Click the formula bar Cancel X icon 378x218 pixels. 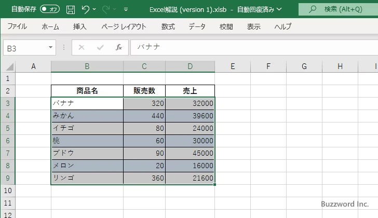point(82,47)
